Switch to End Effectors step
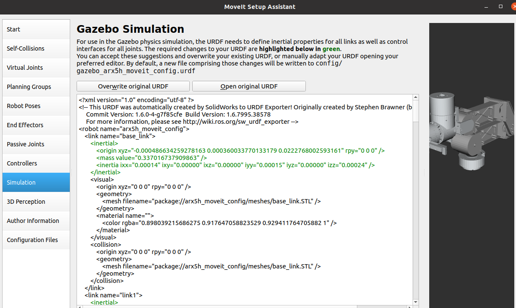This screenshot has width=516, height=308. [36, 125]
